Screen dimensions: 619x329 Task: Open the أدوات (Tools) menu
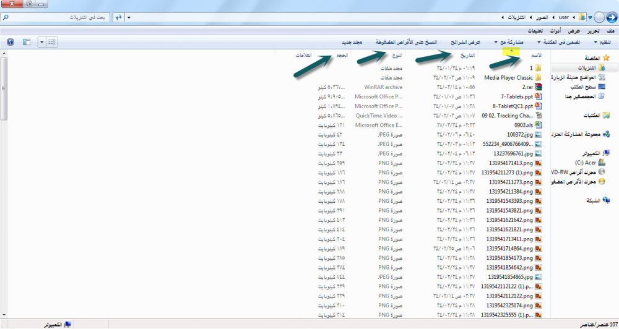(556, 30)
